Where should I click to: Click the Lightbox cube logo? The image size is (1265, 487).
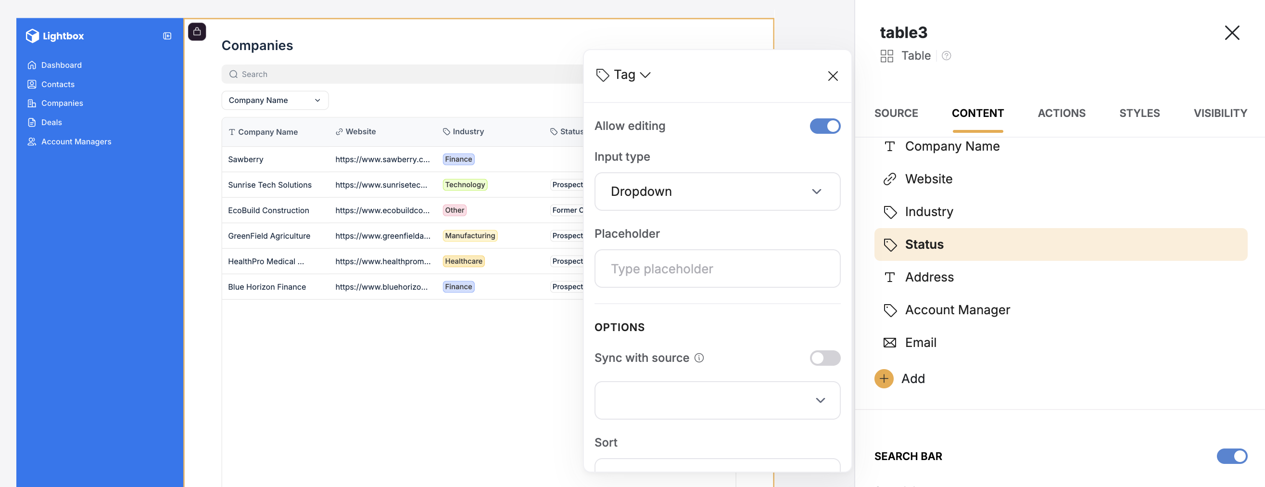click(32, 36)
